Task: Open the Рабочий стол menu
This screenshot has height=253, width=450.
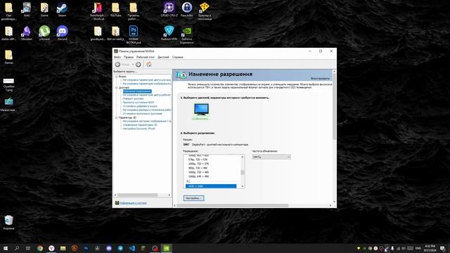Action: tap(146, 57)
